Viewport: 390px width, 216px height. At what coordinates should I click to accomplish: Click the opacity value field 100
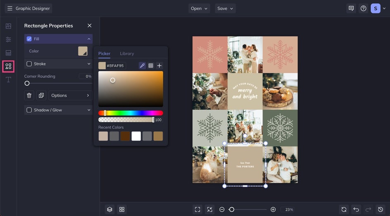coord(158,120)
